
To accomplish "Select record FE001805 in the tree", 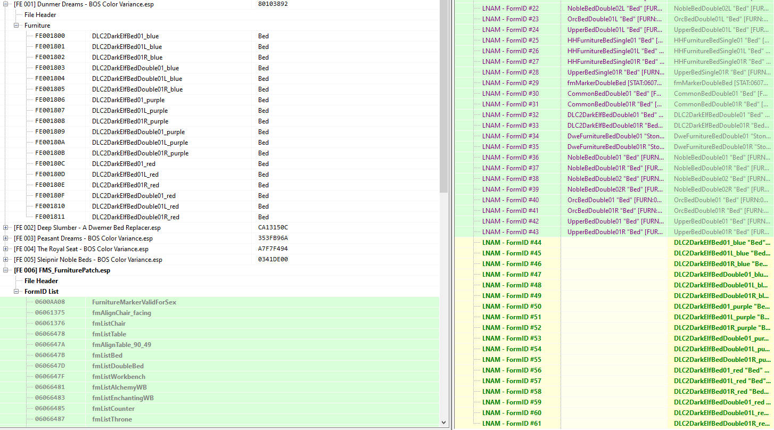I will coord(220,89).
